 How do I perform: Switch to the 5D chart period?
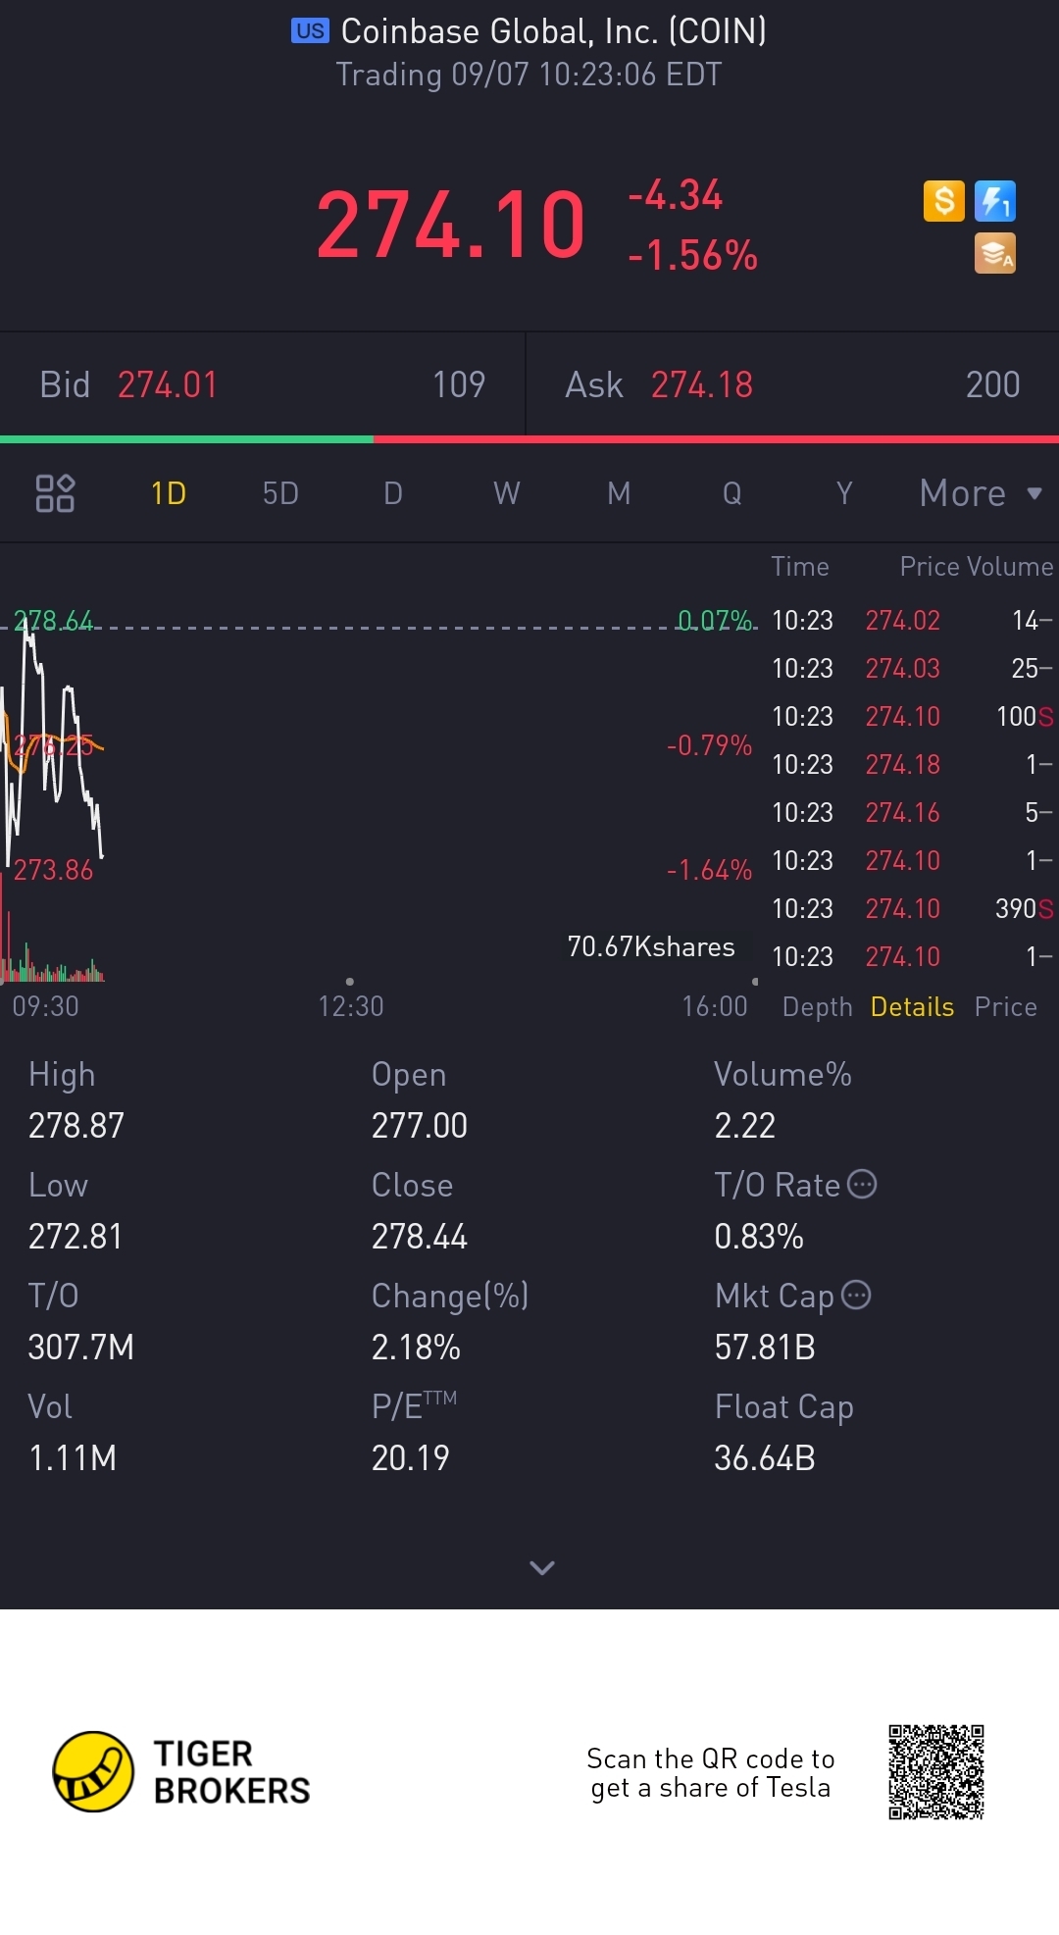pos(280,493)
